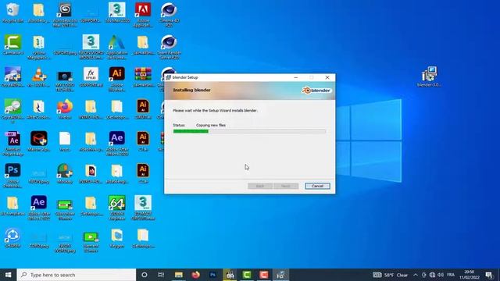The width and height of the screenshot is (500, 281).
Task: Click the 'Installing blender' heading
Action: pos(191,91)
